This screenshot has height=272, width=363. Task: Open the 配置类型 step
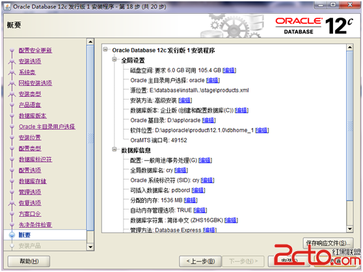[30, 148]
